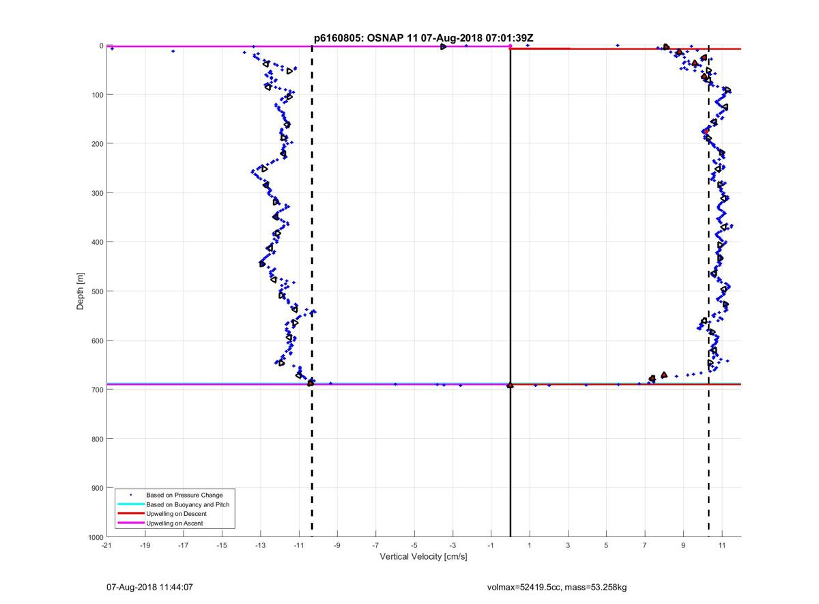The width and height of the screenshot is (819, 604).
Task: Click the blue dot legend marker
Action: 130,495
